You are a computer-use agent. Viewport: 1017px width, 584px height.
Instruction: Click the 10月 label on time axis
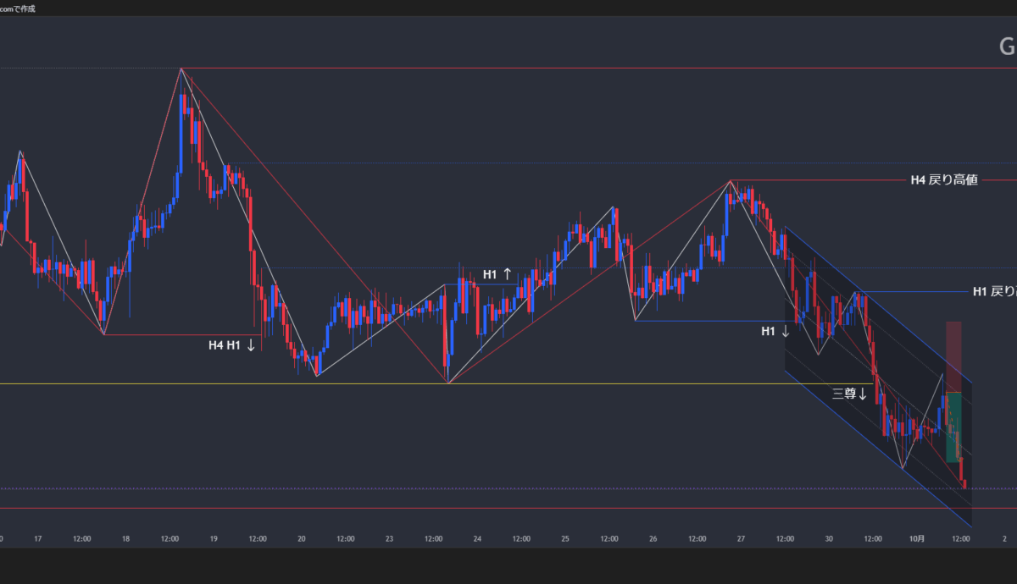pyautogui.click(x=917, y=538)
